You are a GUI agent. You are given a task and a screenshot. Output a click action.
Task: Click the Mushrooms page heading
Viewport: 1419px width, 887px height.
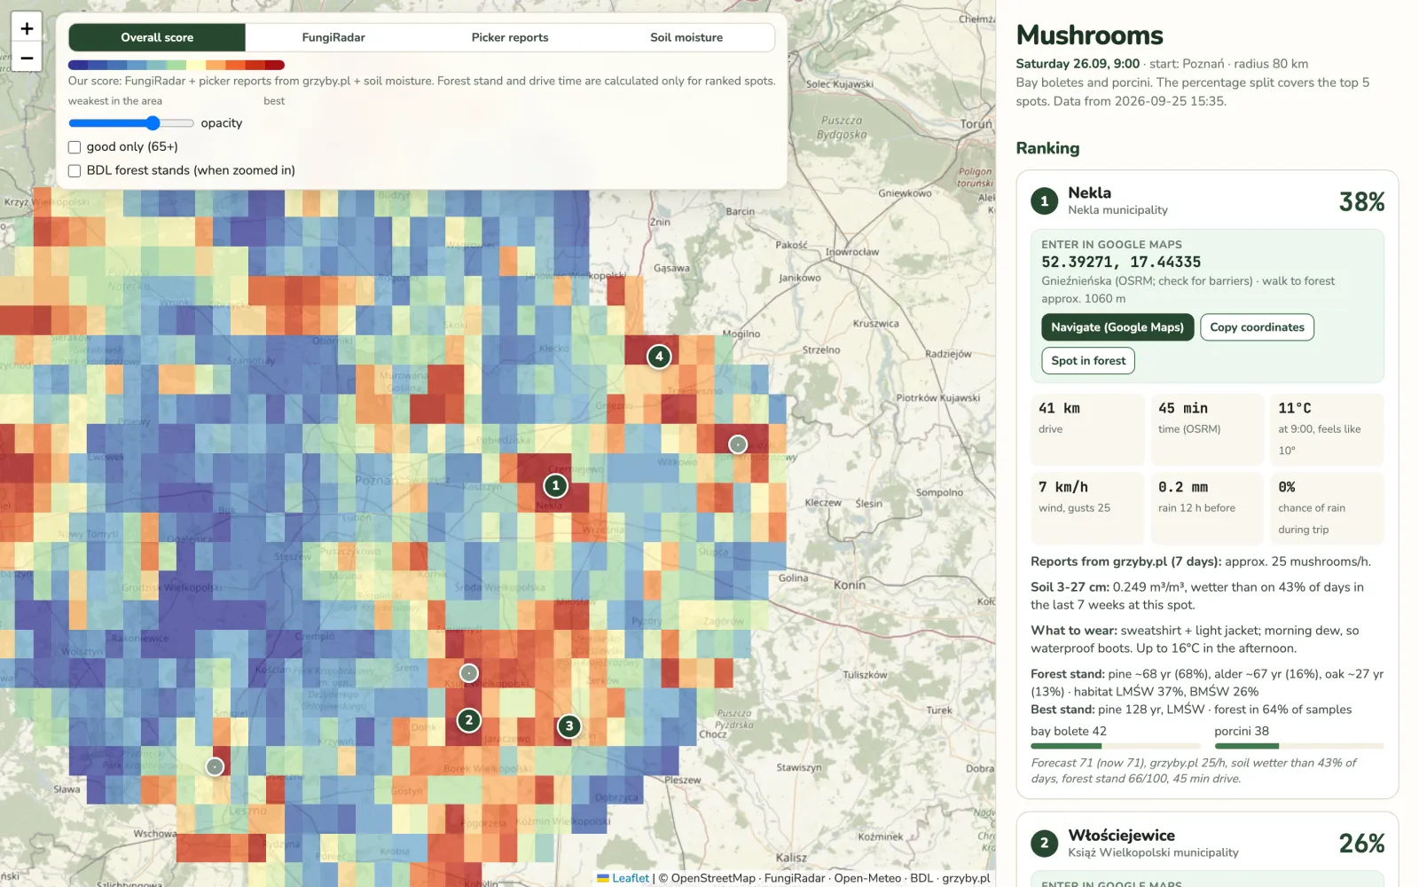(1089, 35)
